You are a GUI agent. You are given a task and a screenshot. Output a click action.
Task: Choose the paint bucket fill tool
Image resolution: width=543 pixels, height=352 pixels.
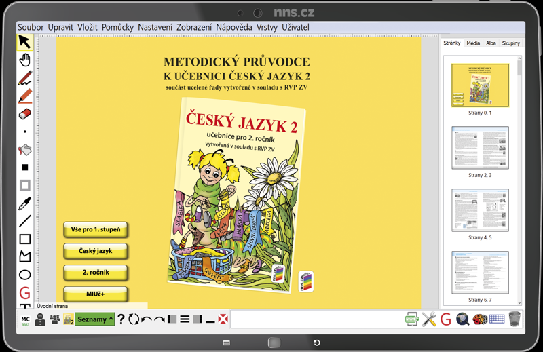[24, 150]
